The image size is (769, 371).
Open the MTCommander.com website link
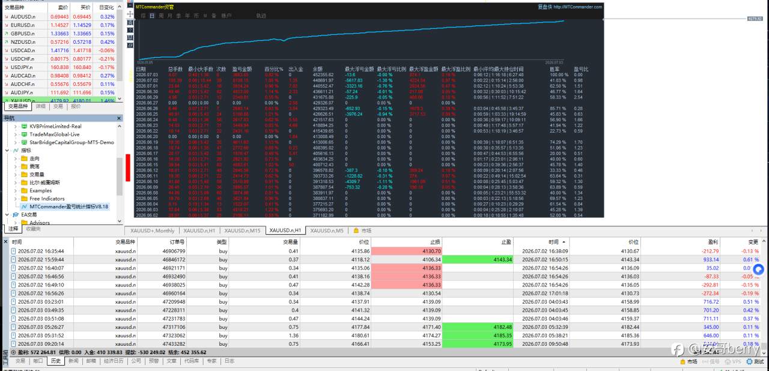577,7
